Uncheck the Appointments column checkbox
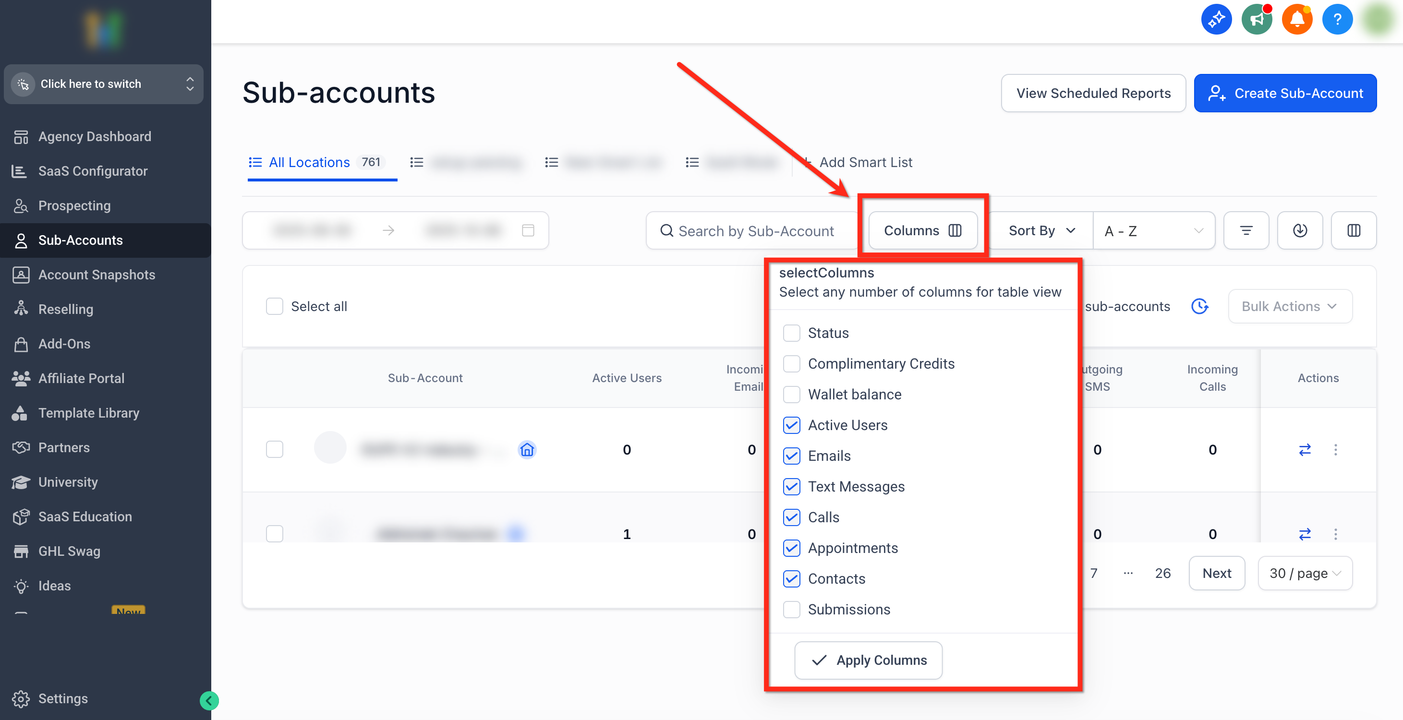Screen dimensions: 1403x720 click(x=791, y=548)
